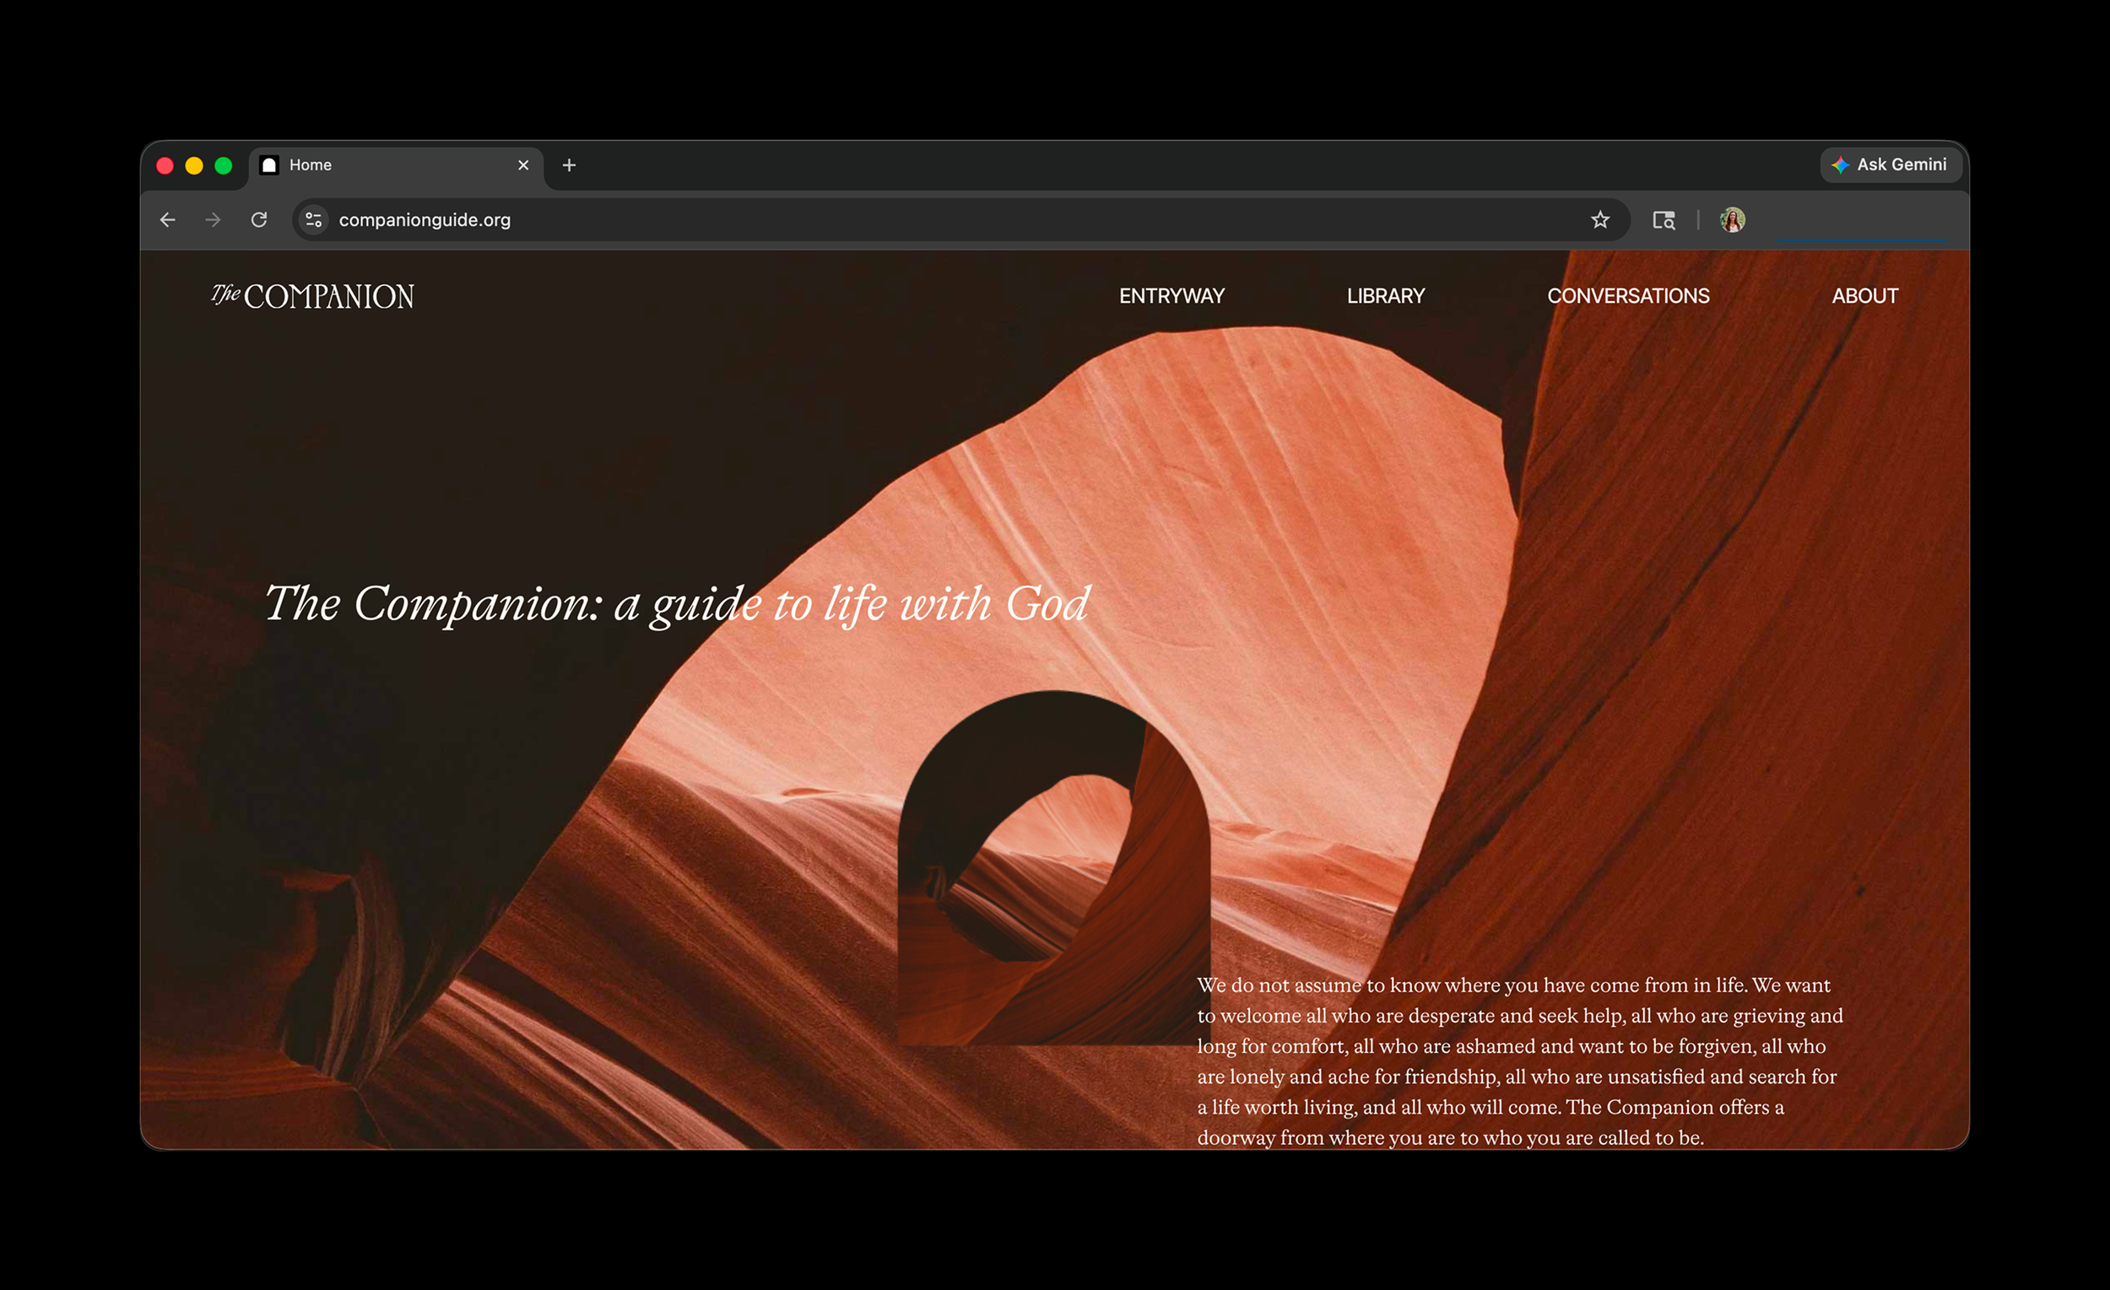Navigate to CONVERSATIONS
Image resolution: width=2110 pixels, height=1290 pixels.
tap(1628, 295)
